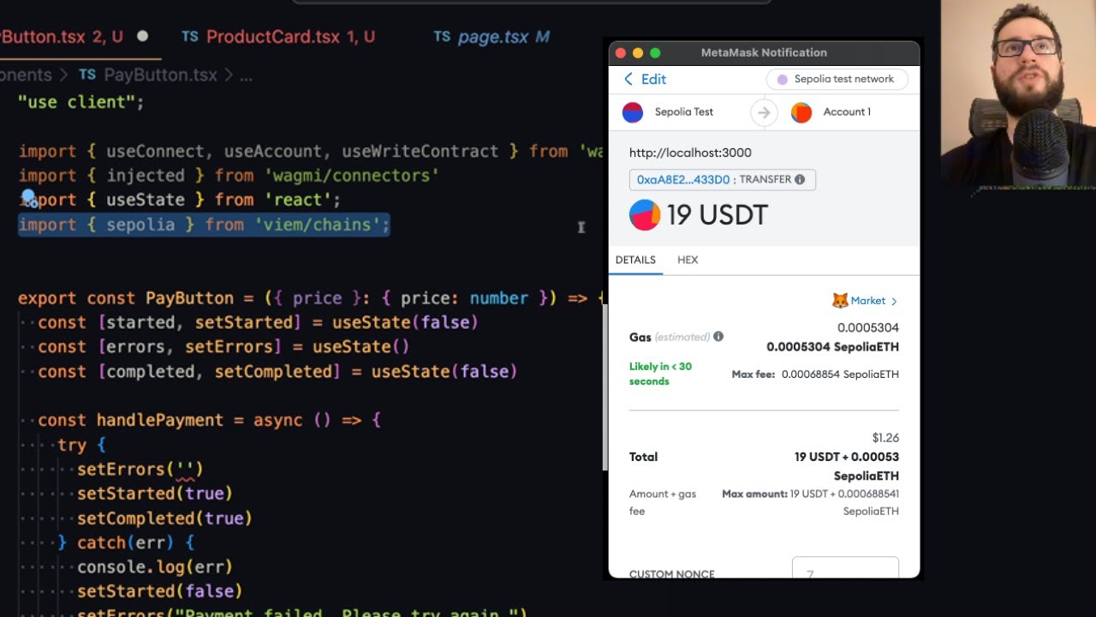The width and height of the screenshot is (1096, 617).
Task: Click the info icon next to Gas (estimated)
Action: pos(718,337)
